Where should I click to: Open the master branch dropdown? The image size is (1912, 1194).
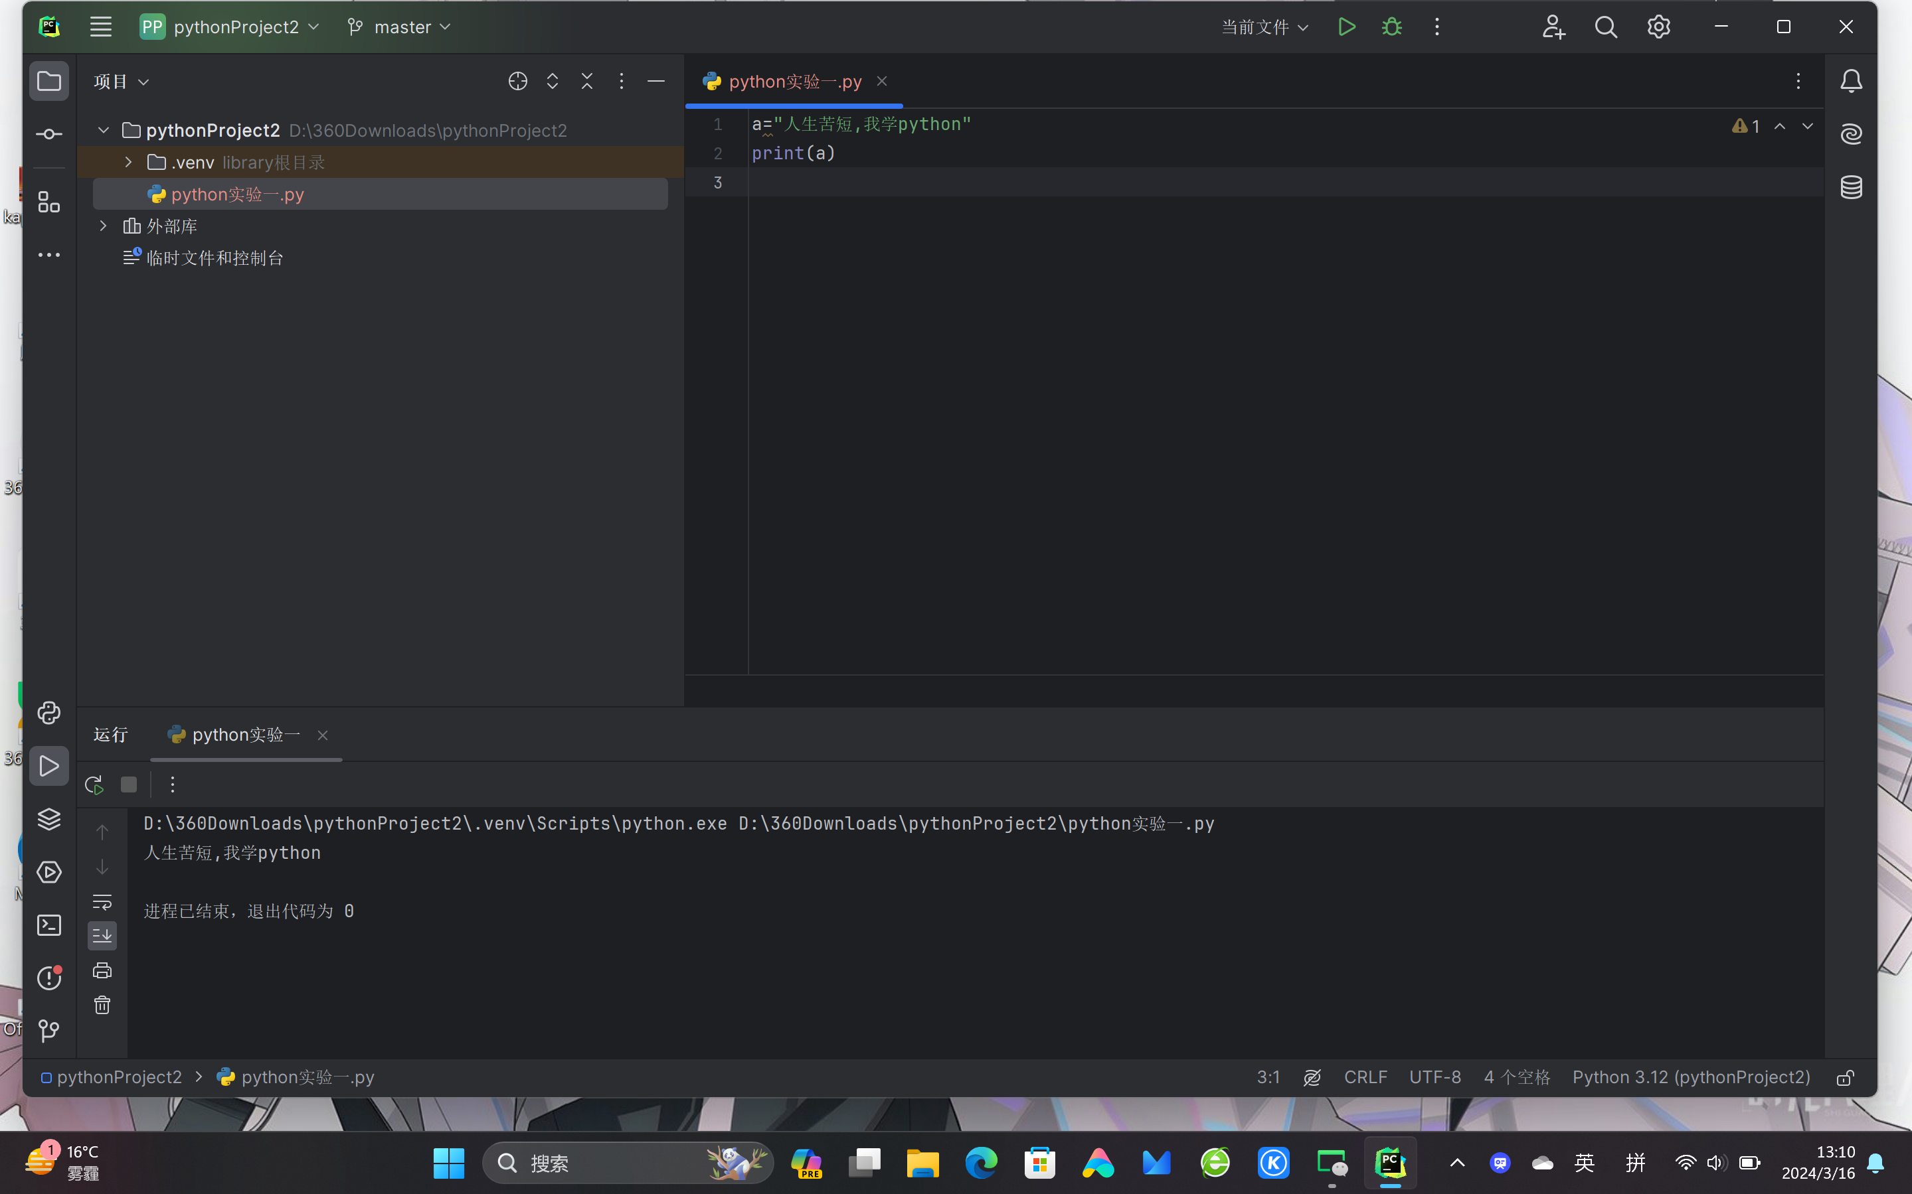[399, 27]
